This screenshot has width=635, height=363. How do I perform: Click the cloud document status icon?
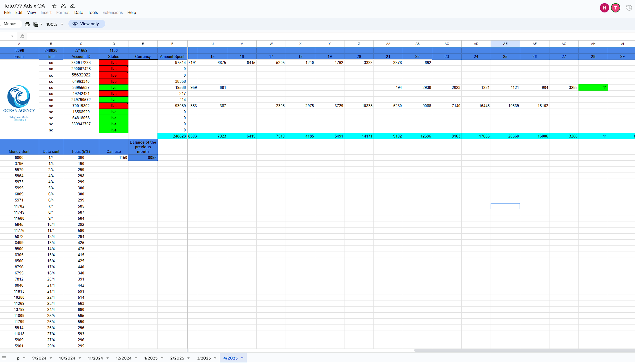(x=73, y=6)
